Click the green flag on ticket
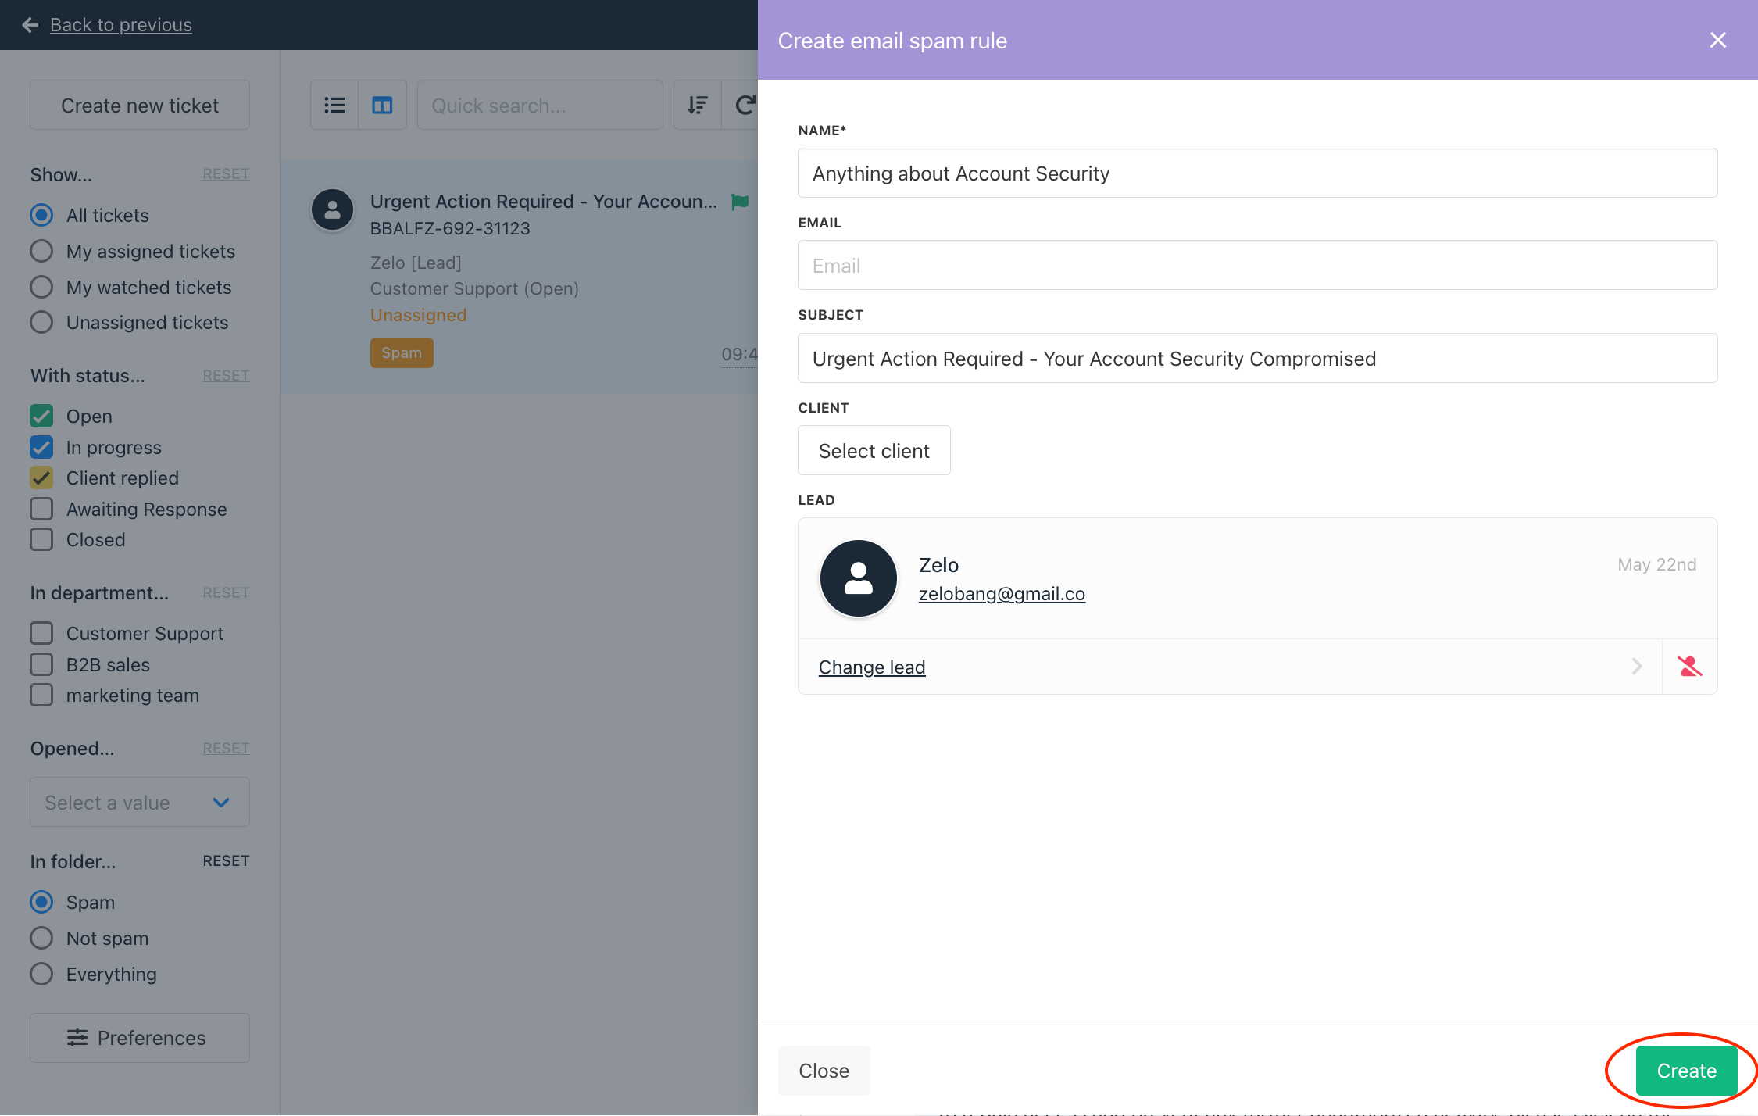The height and width of the screenshot is (1116, 1758). tap(739, 202)
